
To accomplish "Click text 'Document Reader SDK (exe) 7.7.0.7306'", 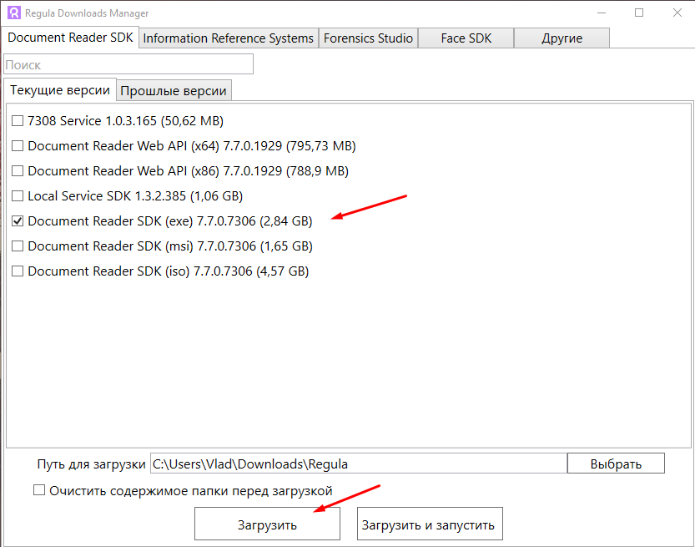I will (x=142, y=221).
